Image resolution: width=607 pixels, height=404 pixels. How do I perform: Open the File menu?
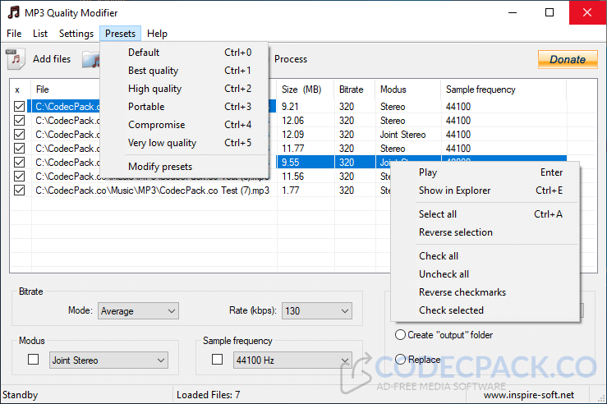14,34
